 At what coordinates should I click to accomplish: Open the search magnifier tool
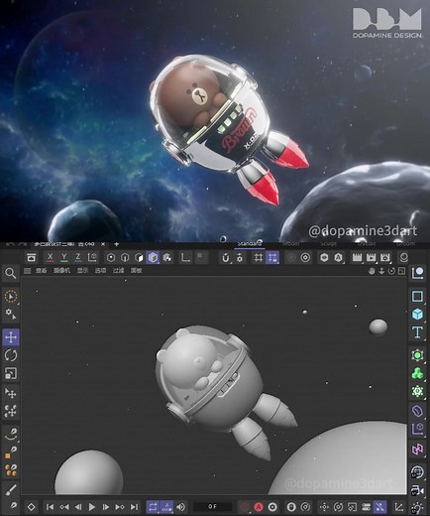click(11, 274)
